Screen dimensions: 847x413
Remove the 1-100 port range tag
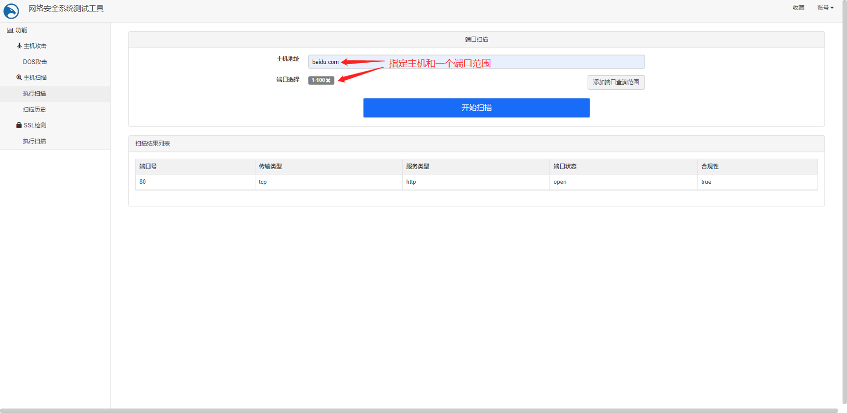pyautogui.click(x=328, y=81)
